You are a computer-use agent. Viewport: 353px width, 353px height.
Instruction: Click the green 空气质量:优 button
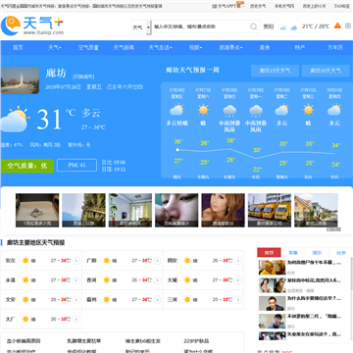pos(27,166)
